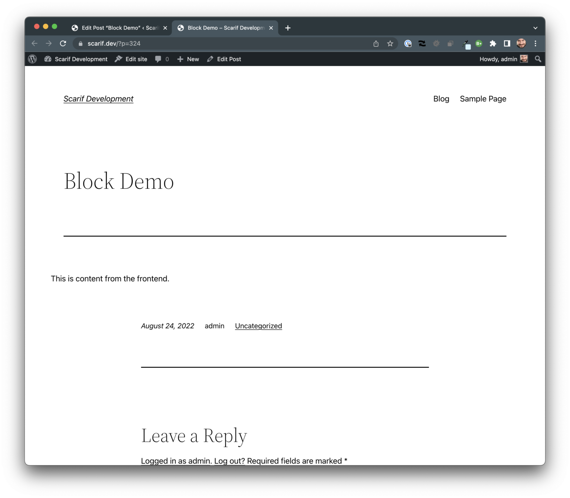Click the comments bubble in the admin bar
The width and height of the screenshot is (570, 498).
point(158,59)
